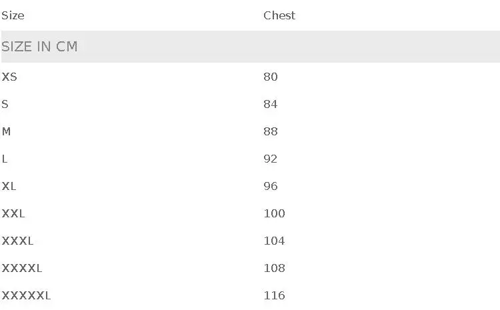The height and width of the screenshot is (310, 500).
Task: Select the XS size label
Action: (x=9, y=77)
